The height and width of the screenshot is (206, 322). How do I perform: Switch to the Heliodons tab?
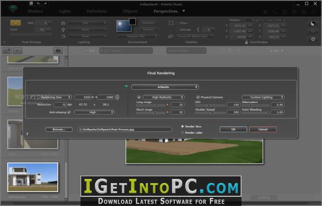point(97,11)
